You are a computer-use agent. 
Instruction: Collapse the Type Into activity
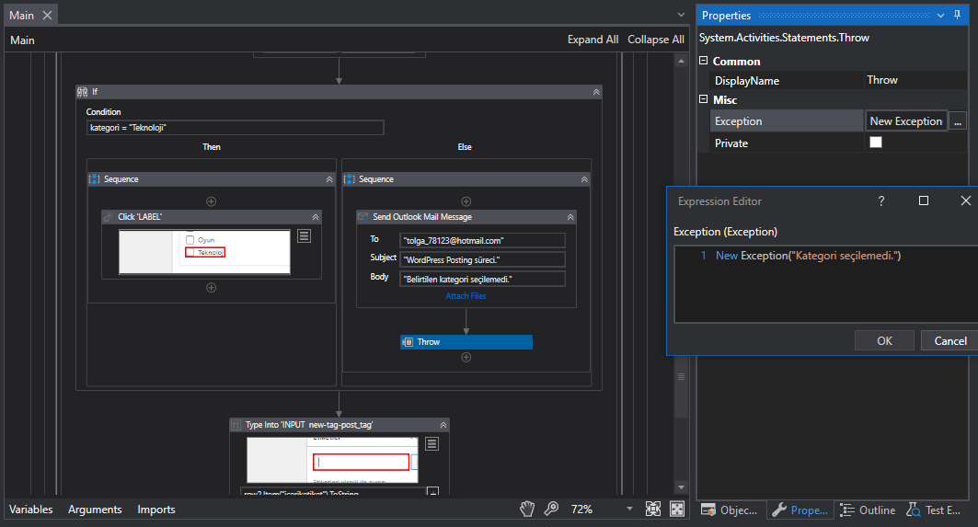click(443, 425)
